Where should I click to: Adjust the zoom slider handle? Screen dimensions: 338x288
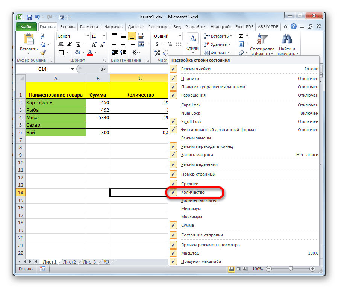[291, 268]
